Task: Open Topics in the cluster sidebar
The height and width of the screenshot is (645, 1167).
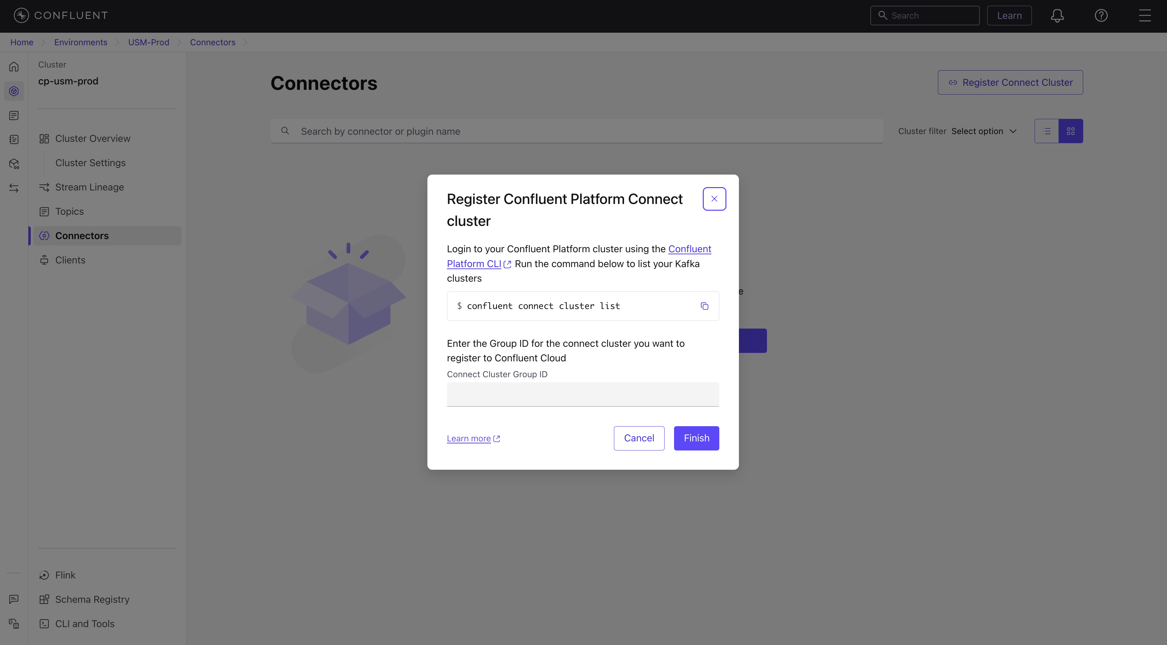Action: coord(69,211)
